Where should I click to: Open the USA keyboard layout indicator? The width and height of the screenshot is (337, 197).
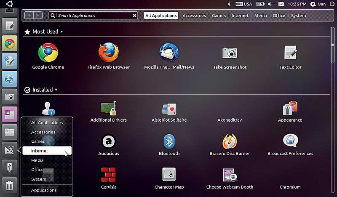(244, 4)
